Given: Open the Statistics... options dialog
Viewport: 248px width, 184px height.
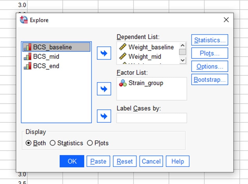Looking at the screenshot, I should (209, 40).
